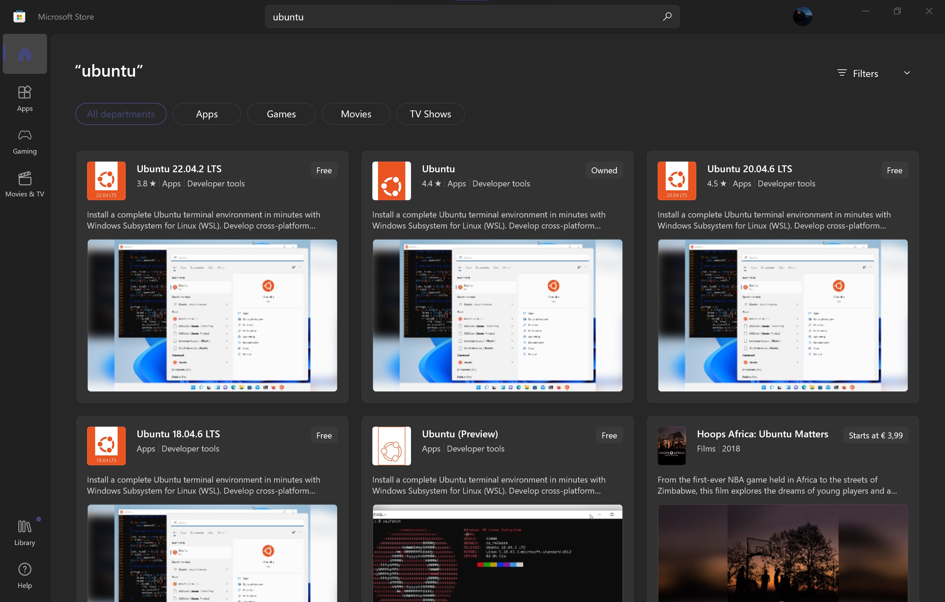Viewport: 945px width, 602px height.
Task: Open Ubuntu (Preview) terminal screenshot thumbnail
Action: [498, 553]
